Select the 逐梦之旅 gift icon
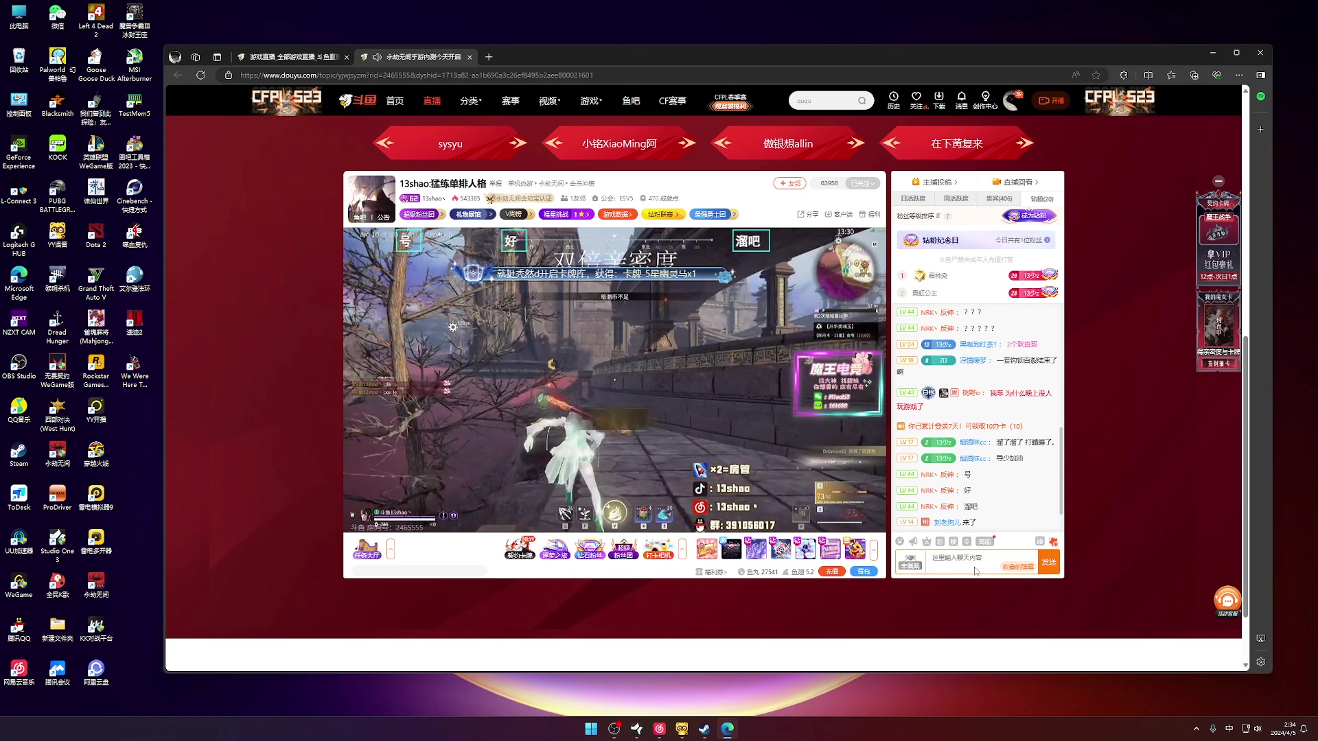Image resolution: width=1318 pixels, height=741 pixels. tap(555, 549)
